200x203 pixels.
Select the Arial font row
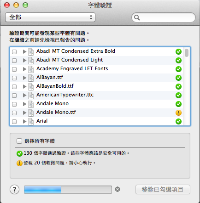click(x=97, y=121)
